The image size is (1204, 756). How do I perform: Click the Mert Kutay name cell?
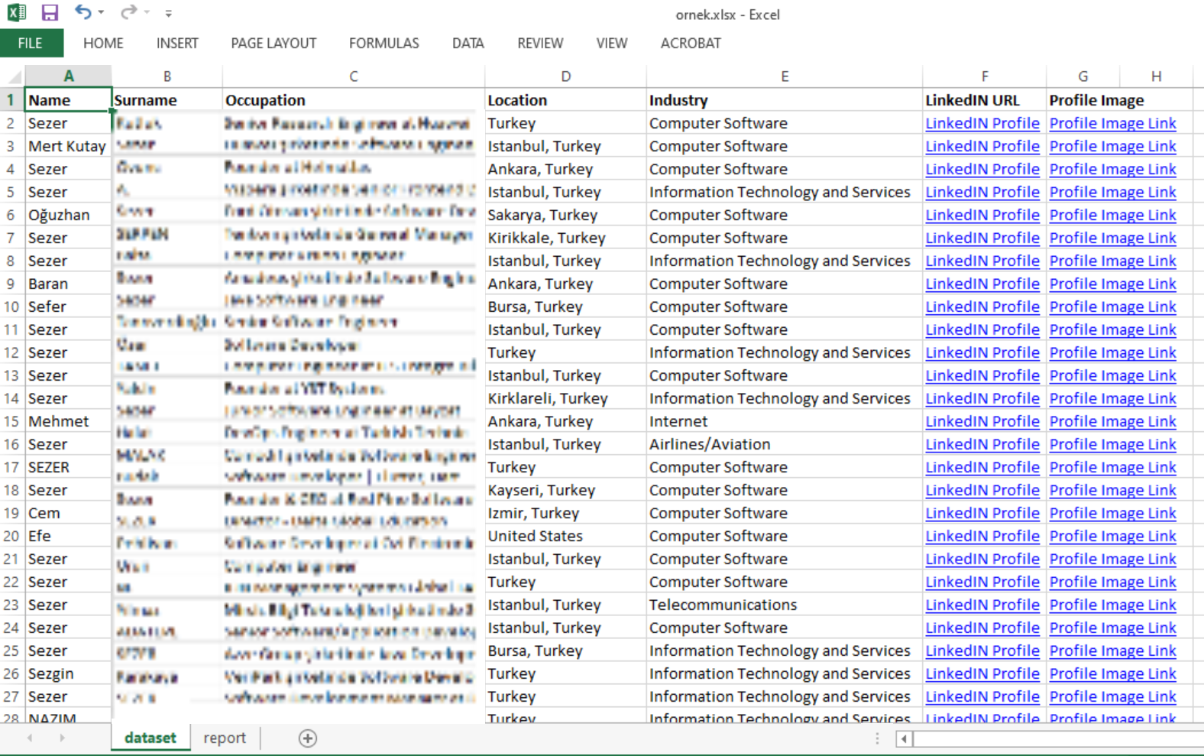(67, 146)
